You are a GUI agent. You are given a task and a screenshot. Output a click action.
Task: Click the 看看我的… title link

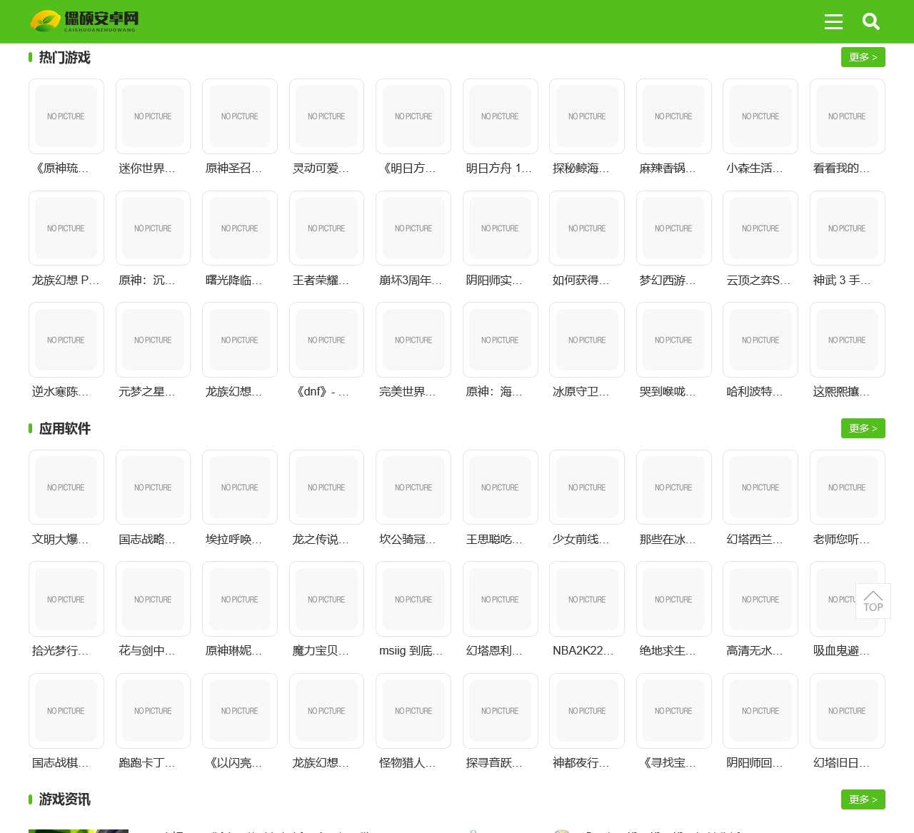[841, 168]
